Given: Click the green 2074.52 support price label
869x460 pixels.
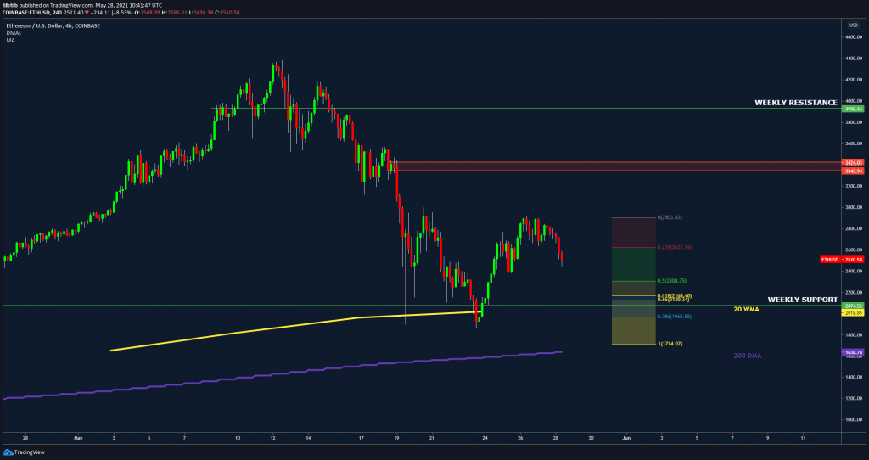Looking at the screenshot, I should pyautogui.click(x=853, y=306).
